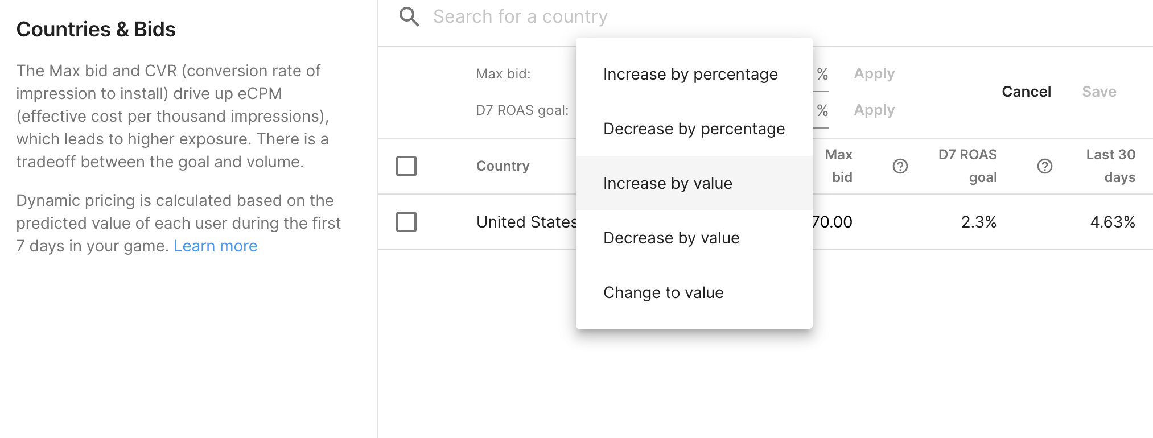1153x438 pixels.
Task: Click the Country column header
Action: point(503,166)
